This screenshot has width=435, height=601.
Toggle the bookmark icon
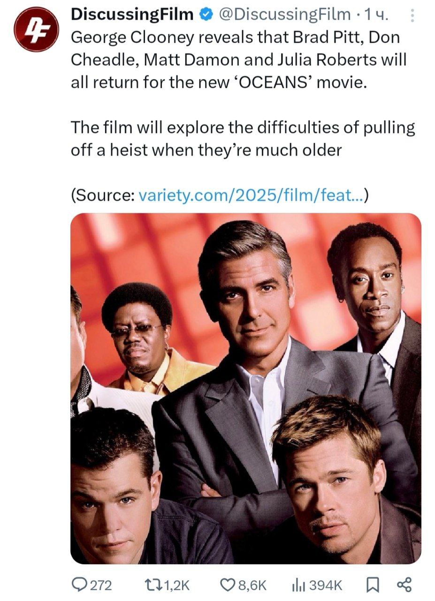(371, 585)
